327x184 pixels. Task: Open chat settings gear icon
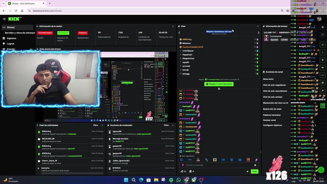pyautogui.click(x=247, y=171)
